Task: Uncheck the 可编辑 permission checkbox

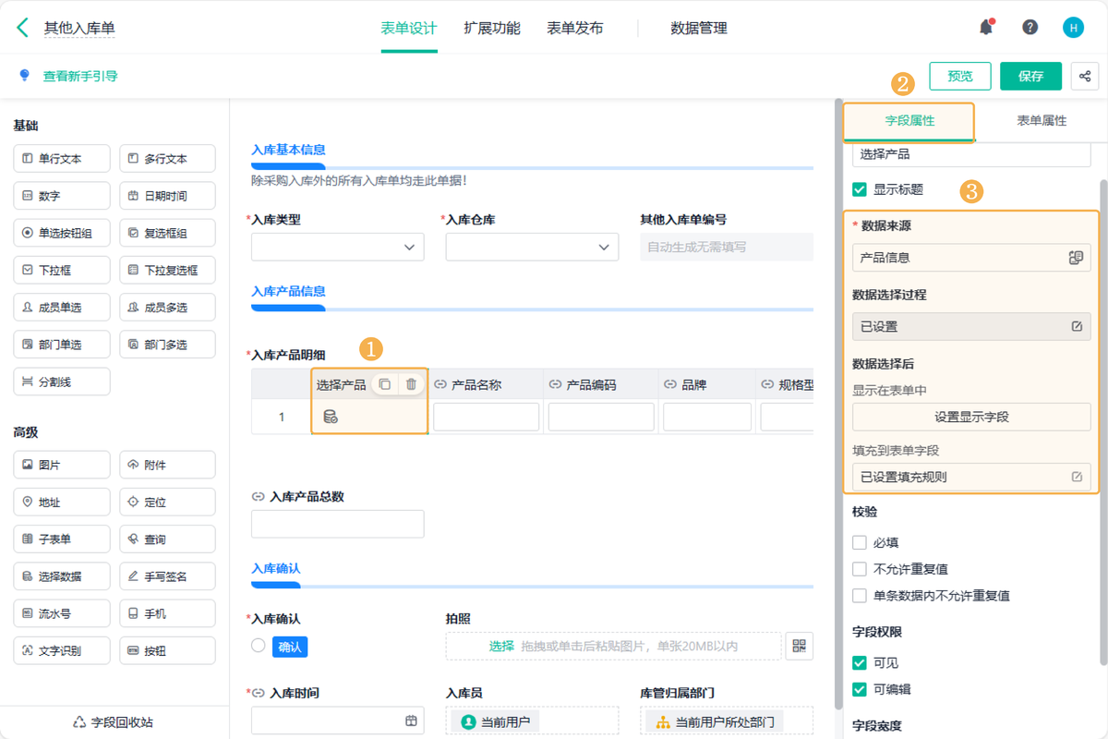Action: pyautogui.click(x=860, y=689)
